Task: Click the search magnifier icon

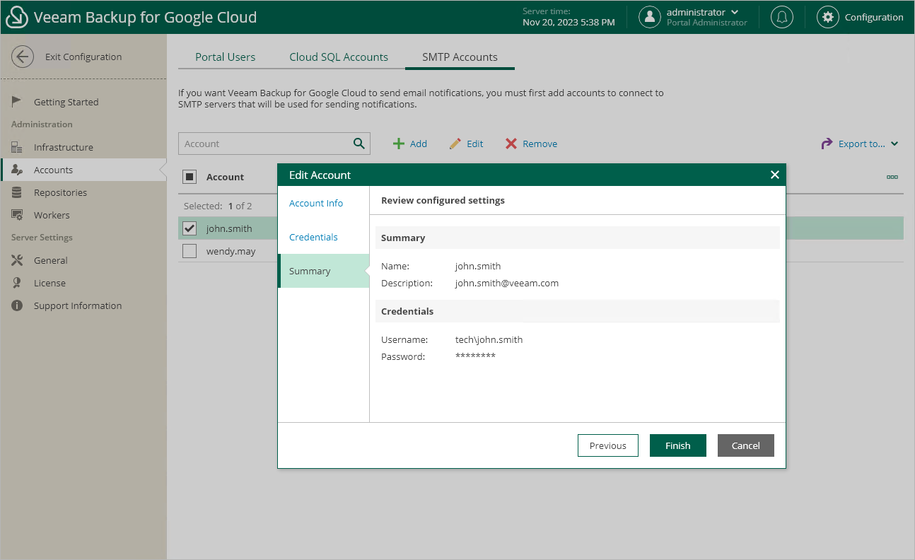Action: pyautogui.click(x=359, y=144)
